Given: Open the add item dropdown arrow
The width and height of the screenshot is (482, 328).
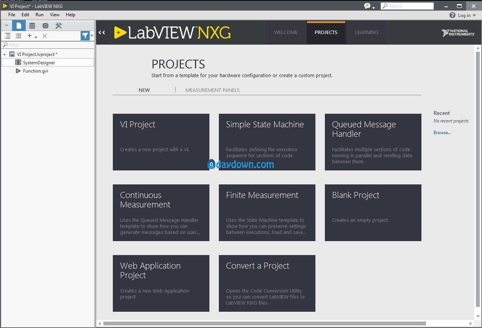Looking at the screenshot, I should coord(36,37).
